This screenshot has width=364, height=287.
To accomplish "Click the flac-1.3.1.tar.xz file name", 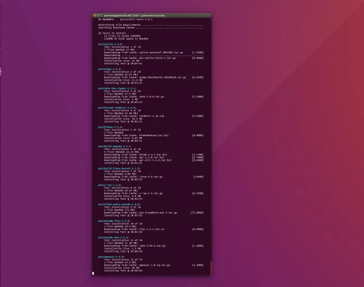I will 152,229.
